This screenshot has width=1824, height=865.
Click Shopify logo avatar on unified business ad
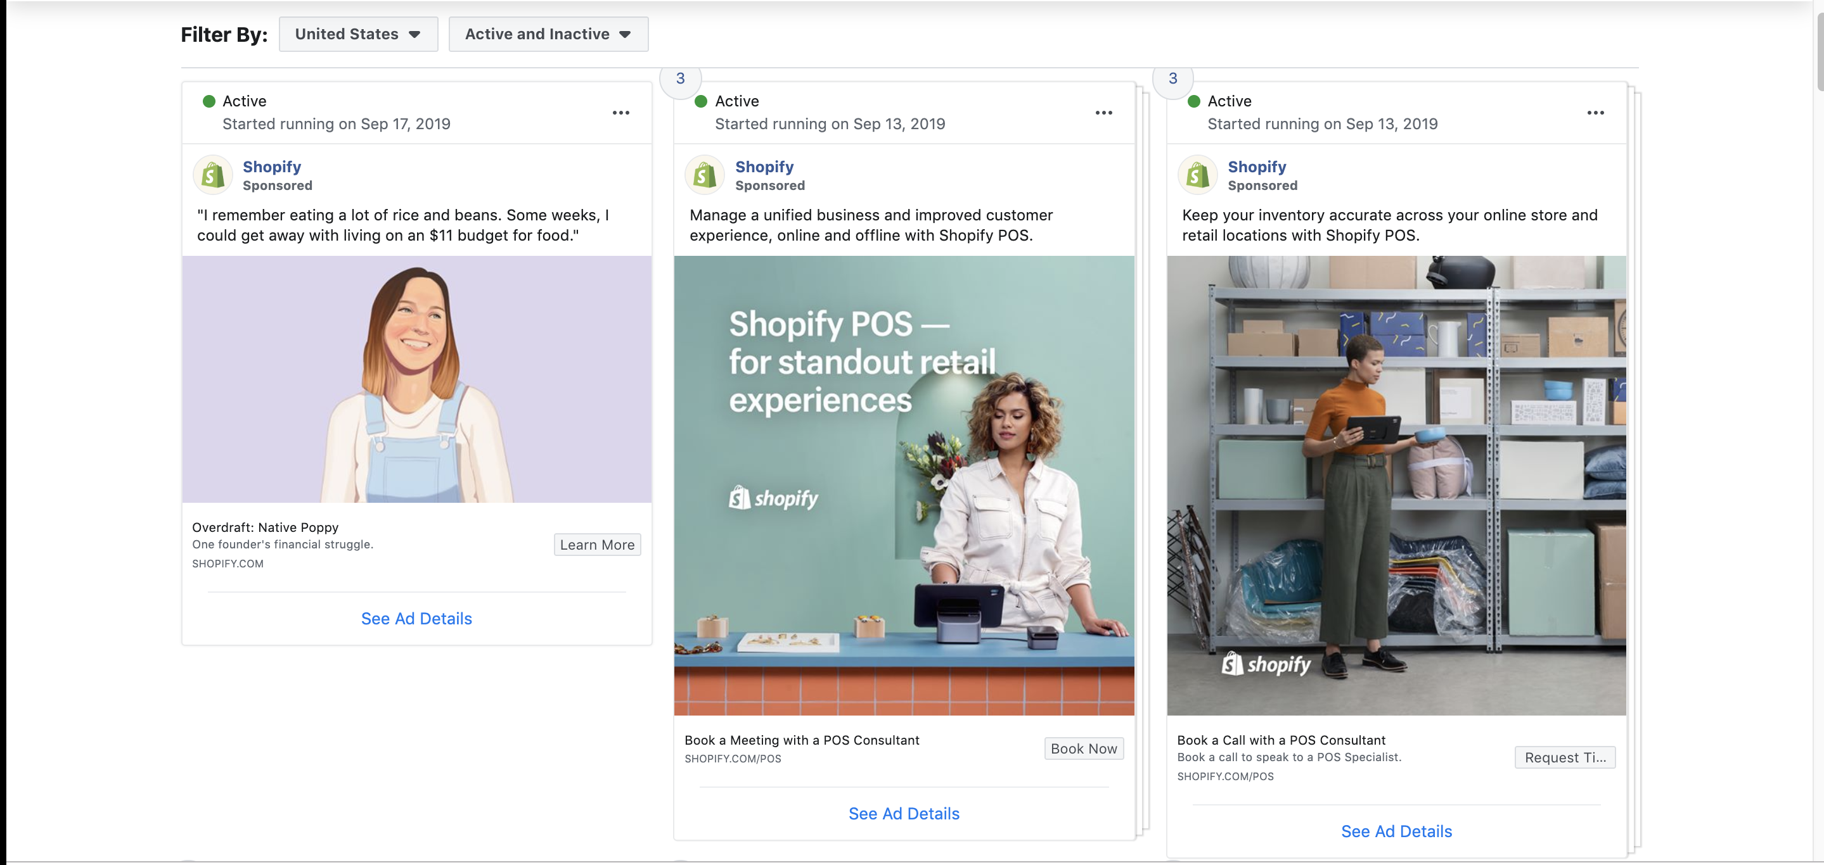click(x=705, y=175)
